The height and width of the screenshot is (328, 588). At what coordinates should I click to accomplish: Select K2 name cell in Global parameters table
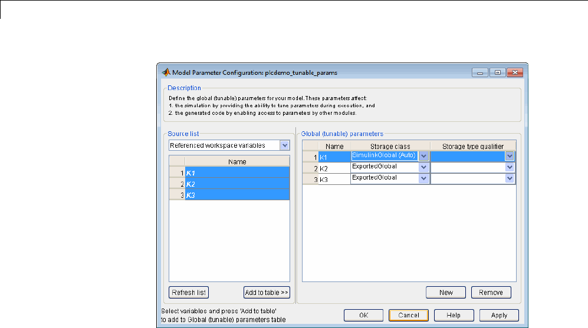334,168
